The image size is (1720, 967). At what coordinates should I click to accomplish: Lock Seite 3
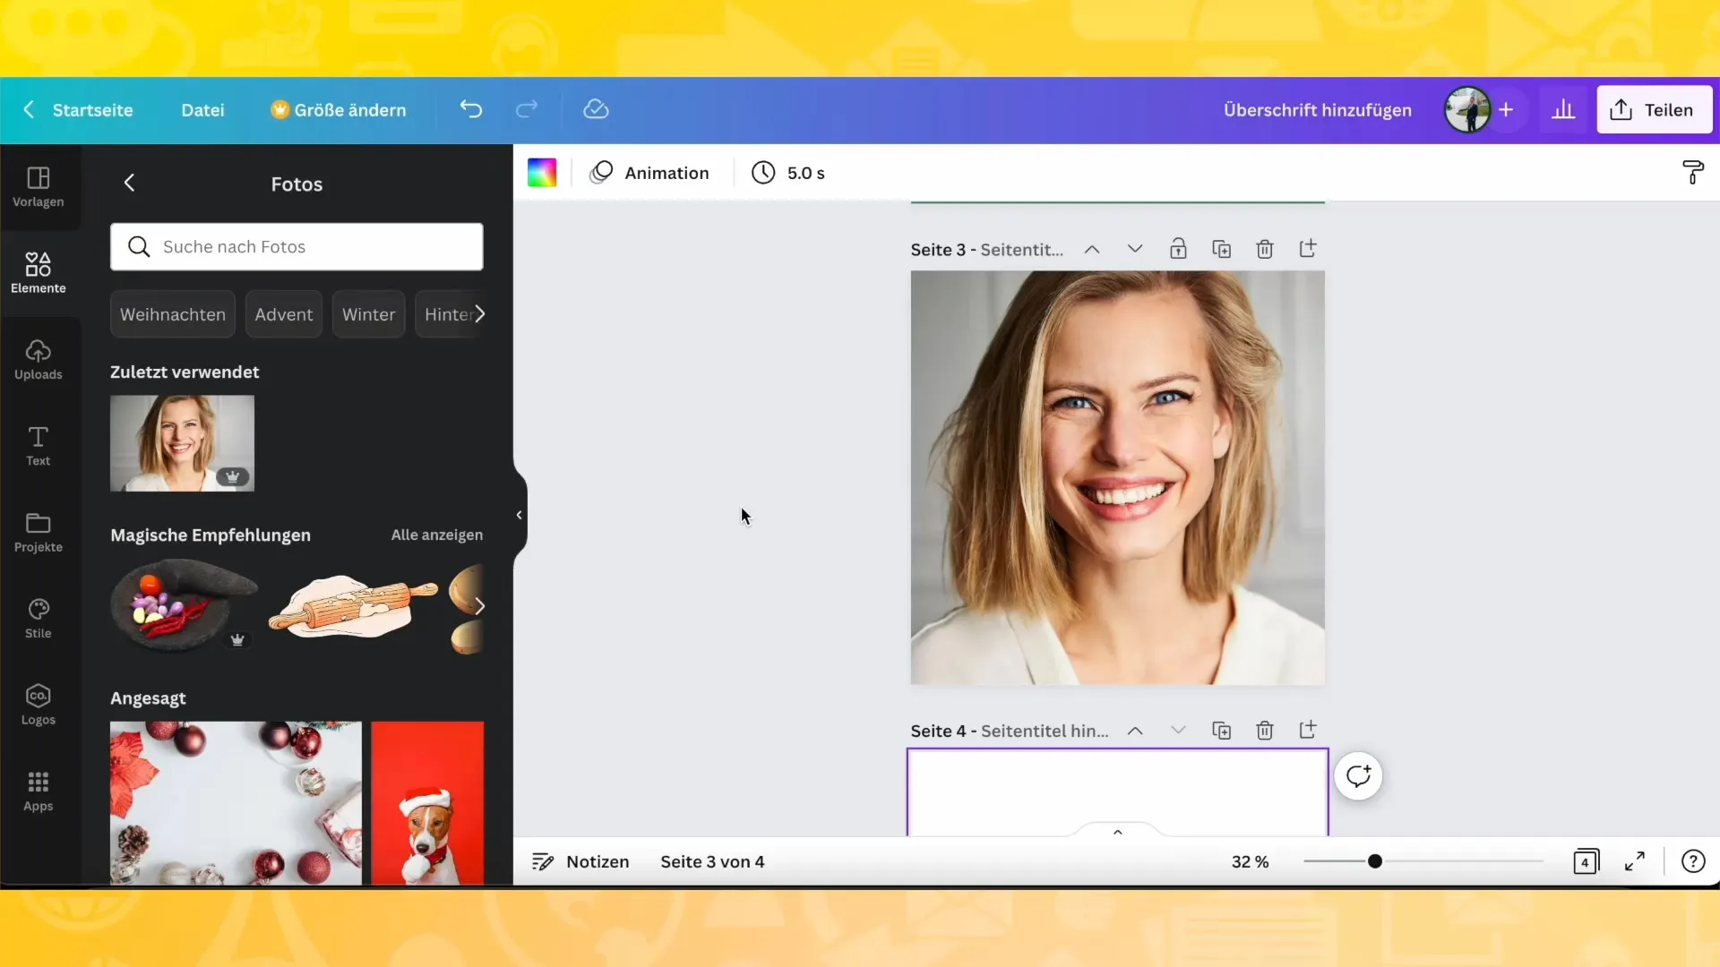click(1178, 249)
